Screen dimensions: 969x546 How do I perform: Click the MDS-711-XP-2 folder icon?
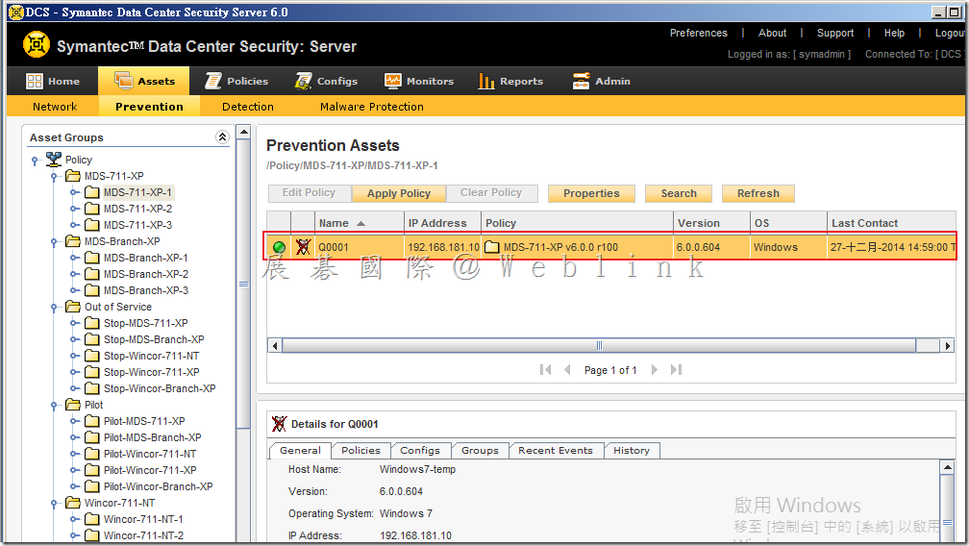[92, 209]
